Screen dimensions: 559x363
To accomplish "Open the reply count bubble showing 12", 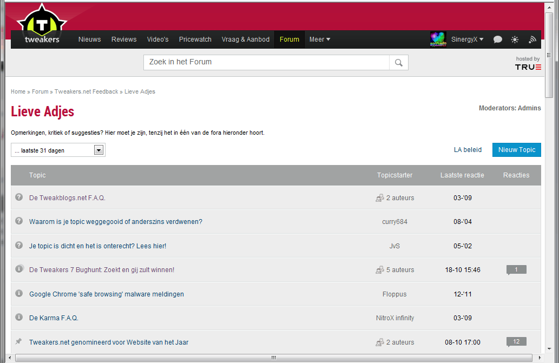I will tap(516, 342).
